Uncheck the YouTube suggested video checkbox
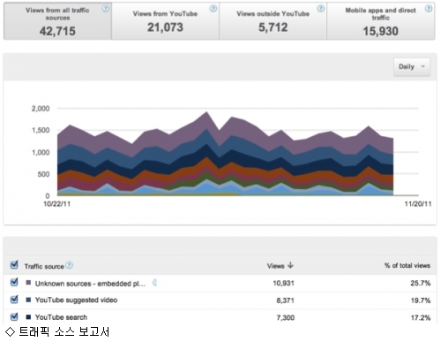 [x=14, y=300]
